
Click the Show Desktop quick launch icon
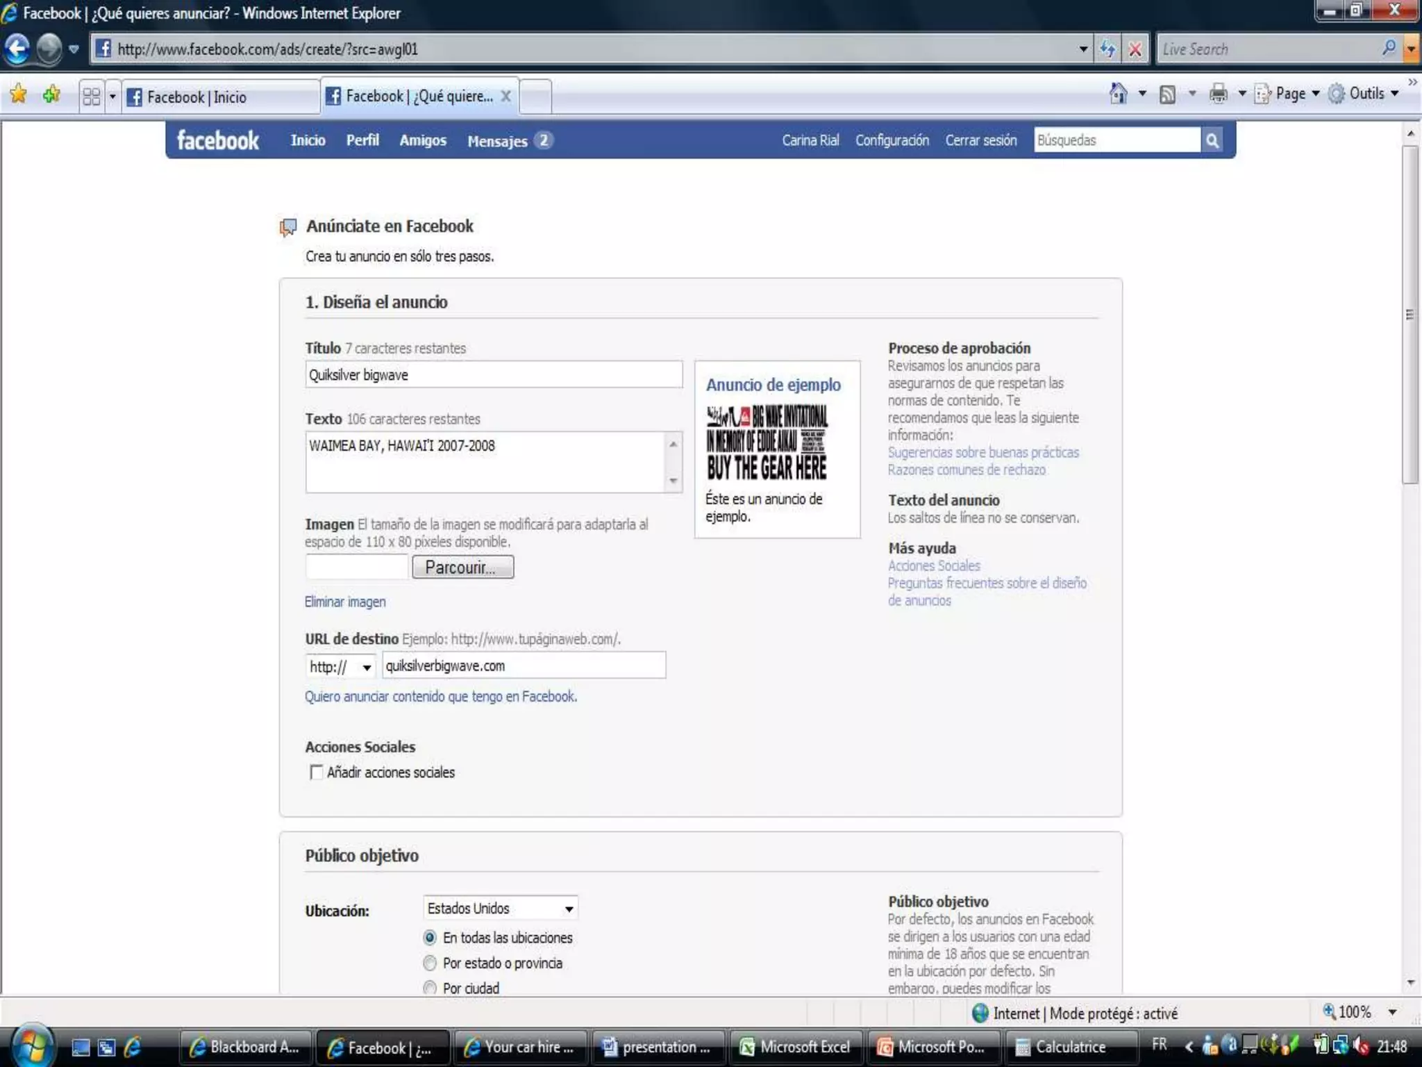click(81, 1047)
